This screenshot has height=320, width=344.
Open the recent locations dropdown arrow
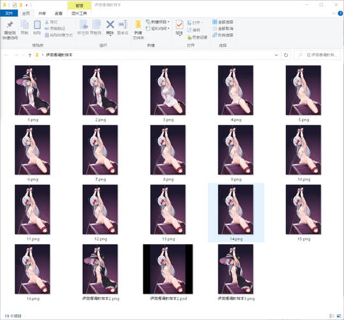(x=24, y=55)
